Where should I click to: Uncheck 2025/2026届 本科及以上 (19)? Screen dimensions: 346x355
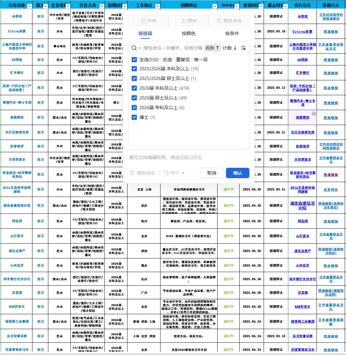[x=134, y=69]
